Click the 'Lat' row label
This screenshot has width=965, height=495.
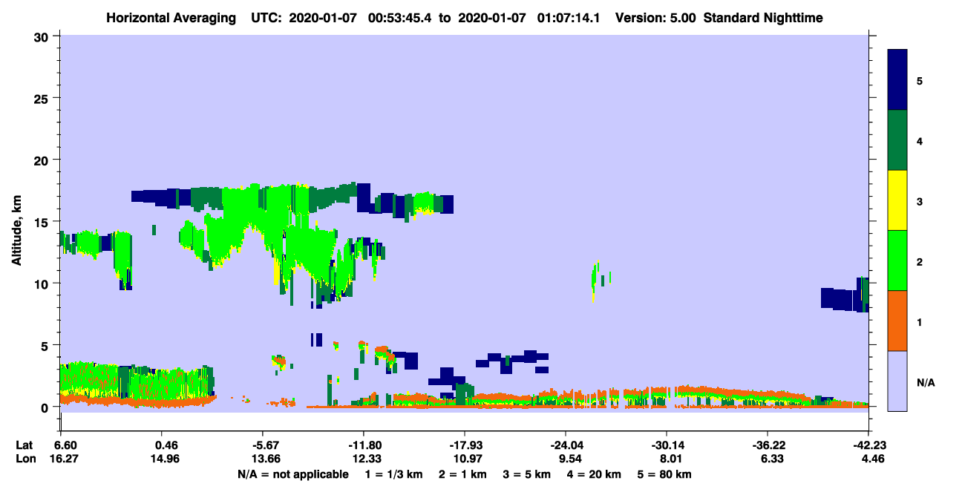click(24, 445)
